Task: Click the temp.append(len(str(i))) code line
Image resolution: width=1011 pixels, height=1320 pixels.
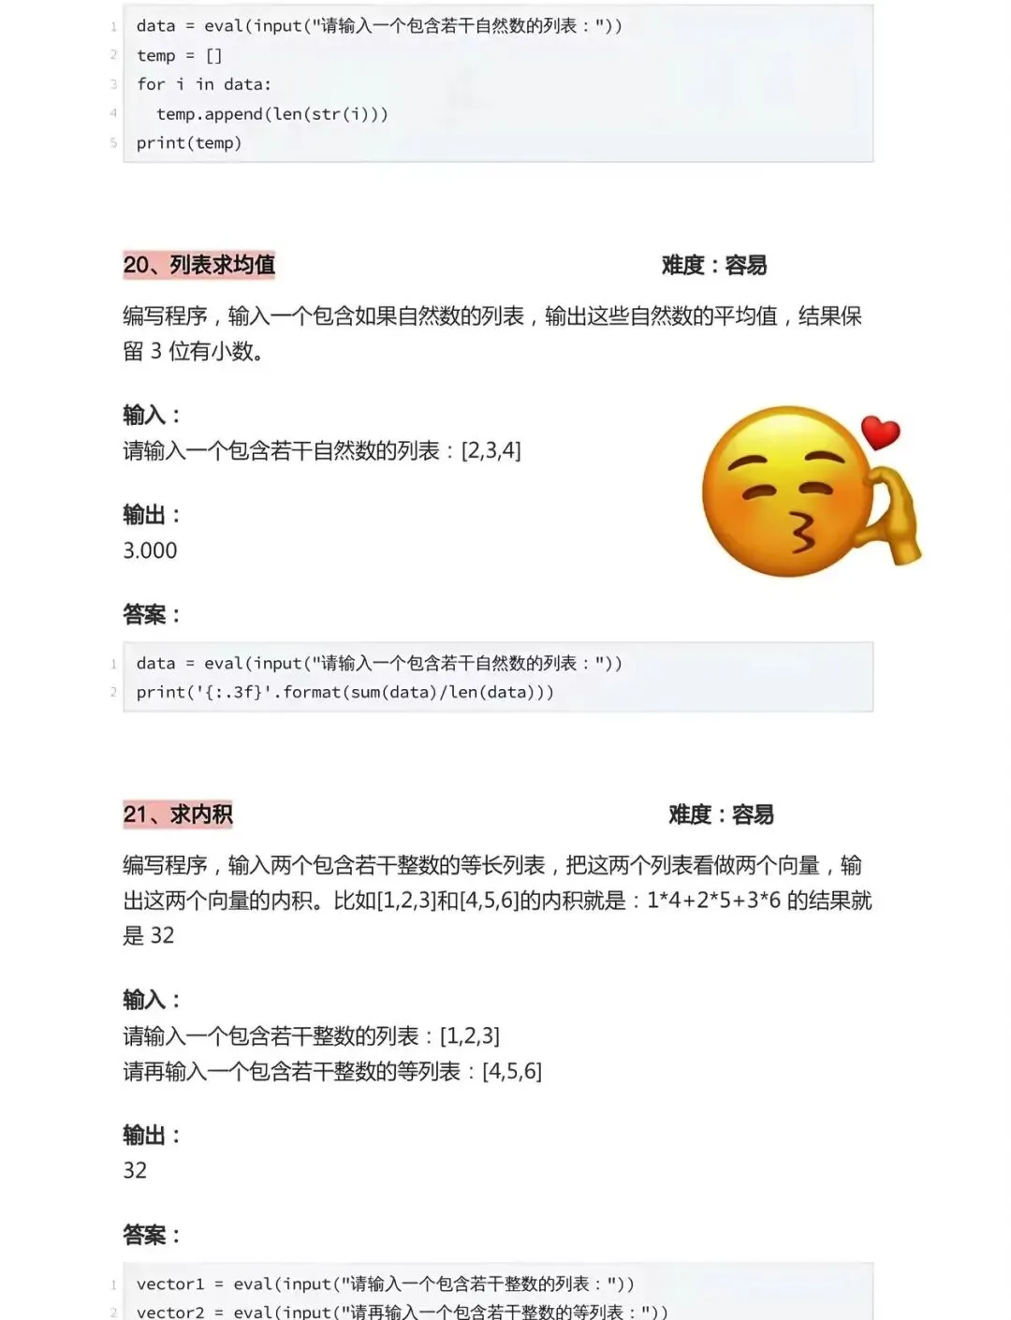Action: pos(271,114)
